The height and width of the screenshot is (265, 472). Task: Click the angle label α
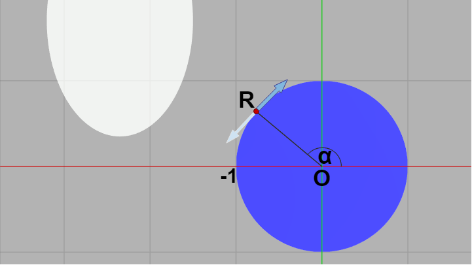pyautogui.click(x=325, y=157)
